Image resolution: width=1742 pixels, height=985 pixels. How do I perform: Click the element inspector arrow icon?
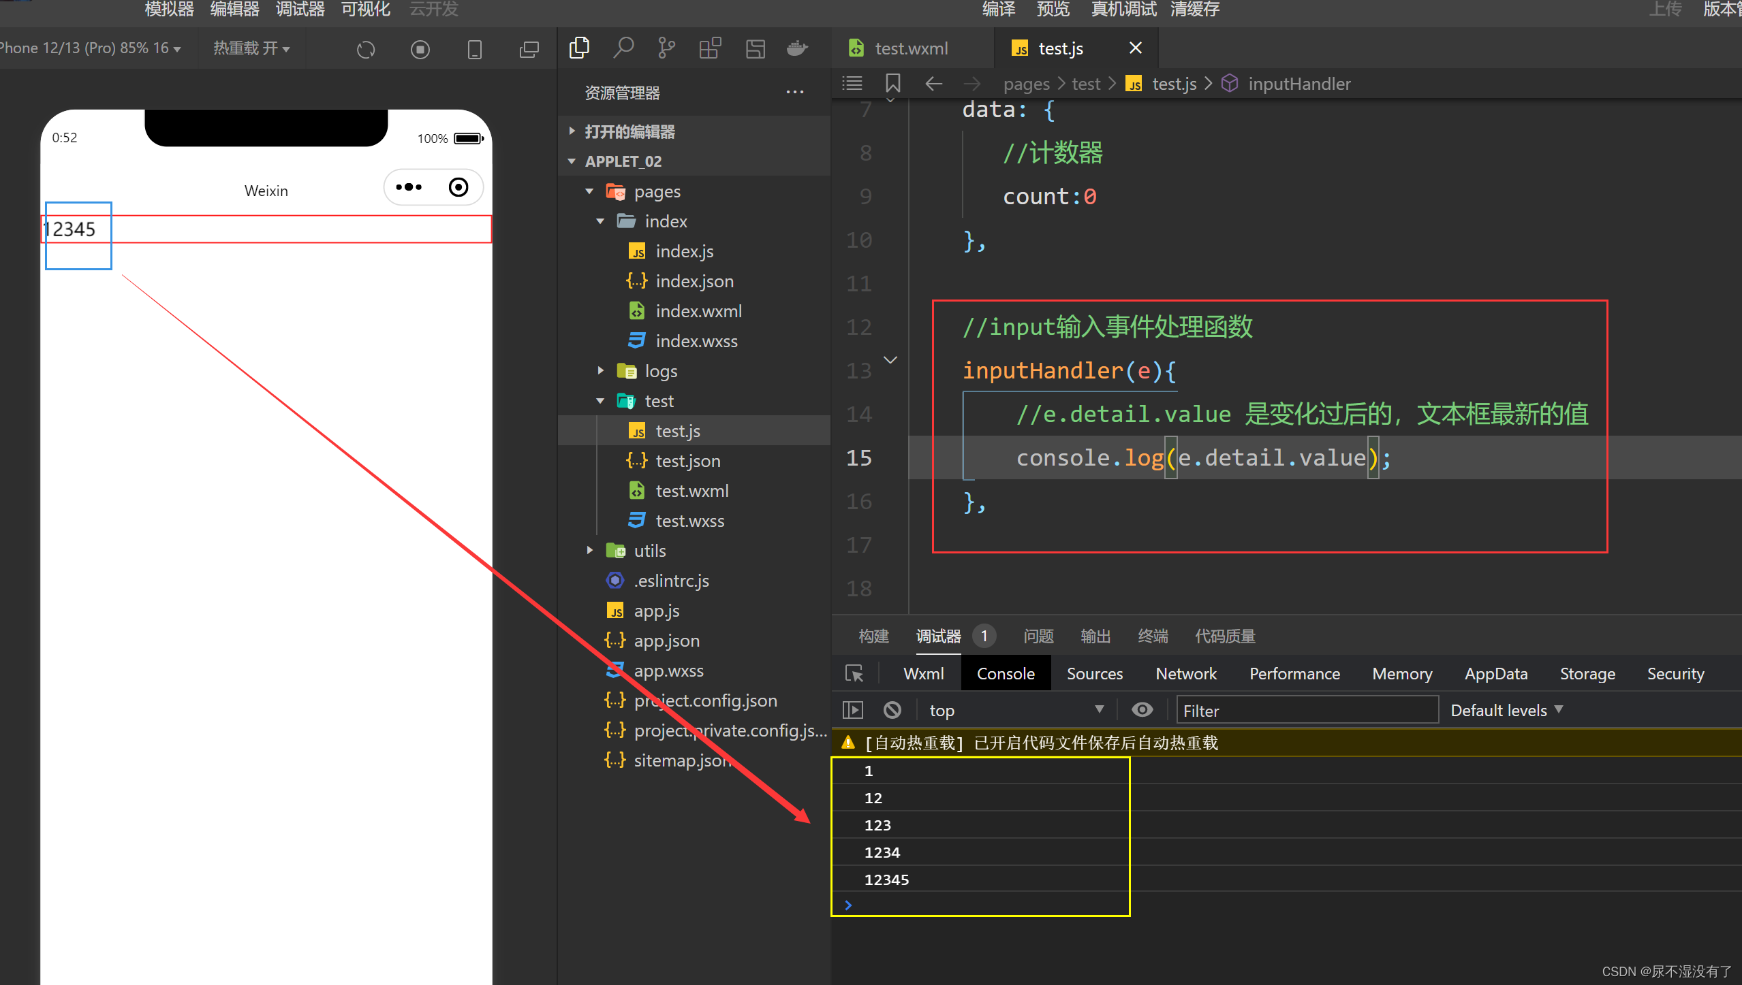(854, 673)
